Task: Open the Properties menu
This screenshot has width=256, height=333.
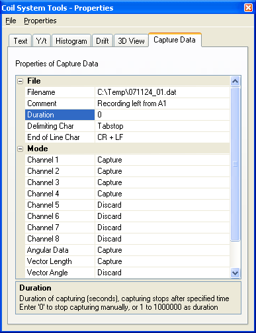Action: [x=40, y=21]
